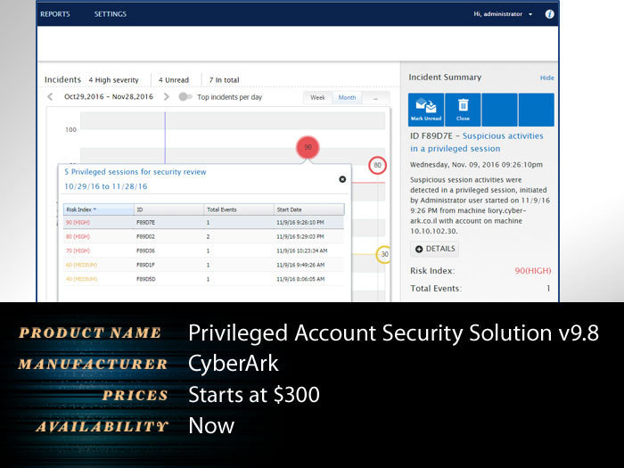The image size is (624, 468).
Task: Click 70 (HIGH) risk index cell
Action: (78, 250)
